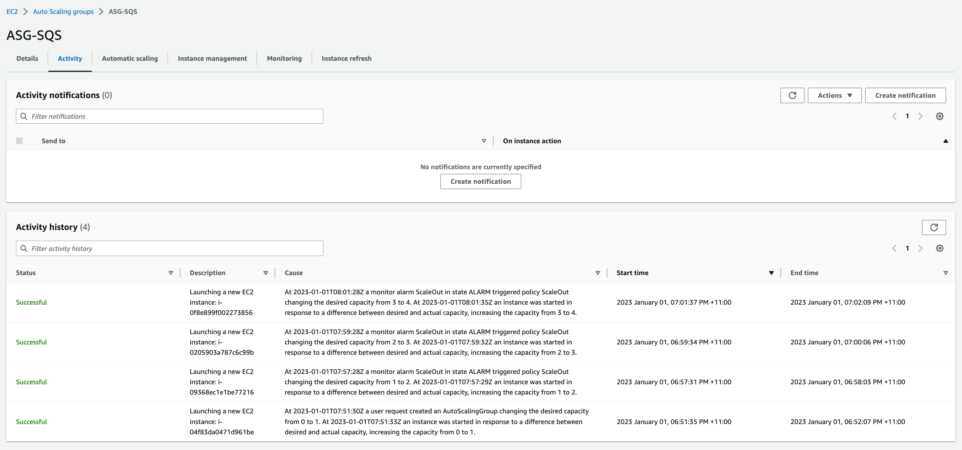
Task: Go to previous notifications page arrow
Action: pyautogui.click(x=894, y=117)
